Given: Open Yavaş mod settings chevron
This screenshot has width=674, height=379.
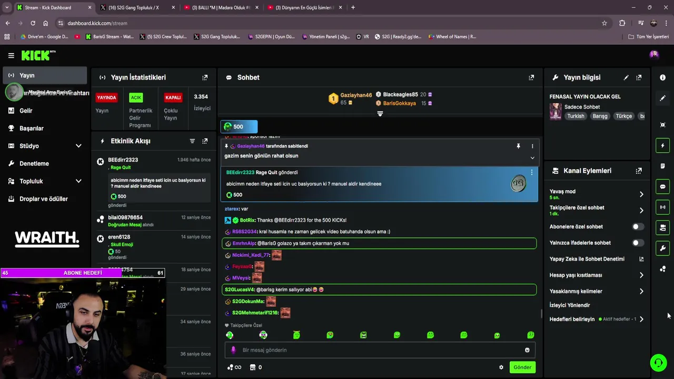Looking at the screenshot, I should [x=641, y=194].
